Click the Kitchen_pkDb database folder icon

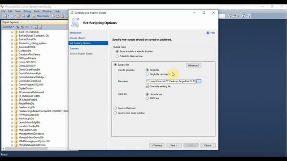[16, 119]
